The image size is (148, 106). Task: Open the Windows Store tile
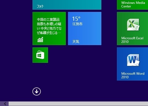coord(40,55)
